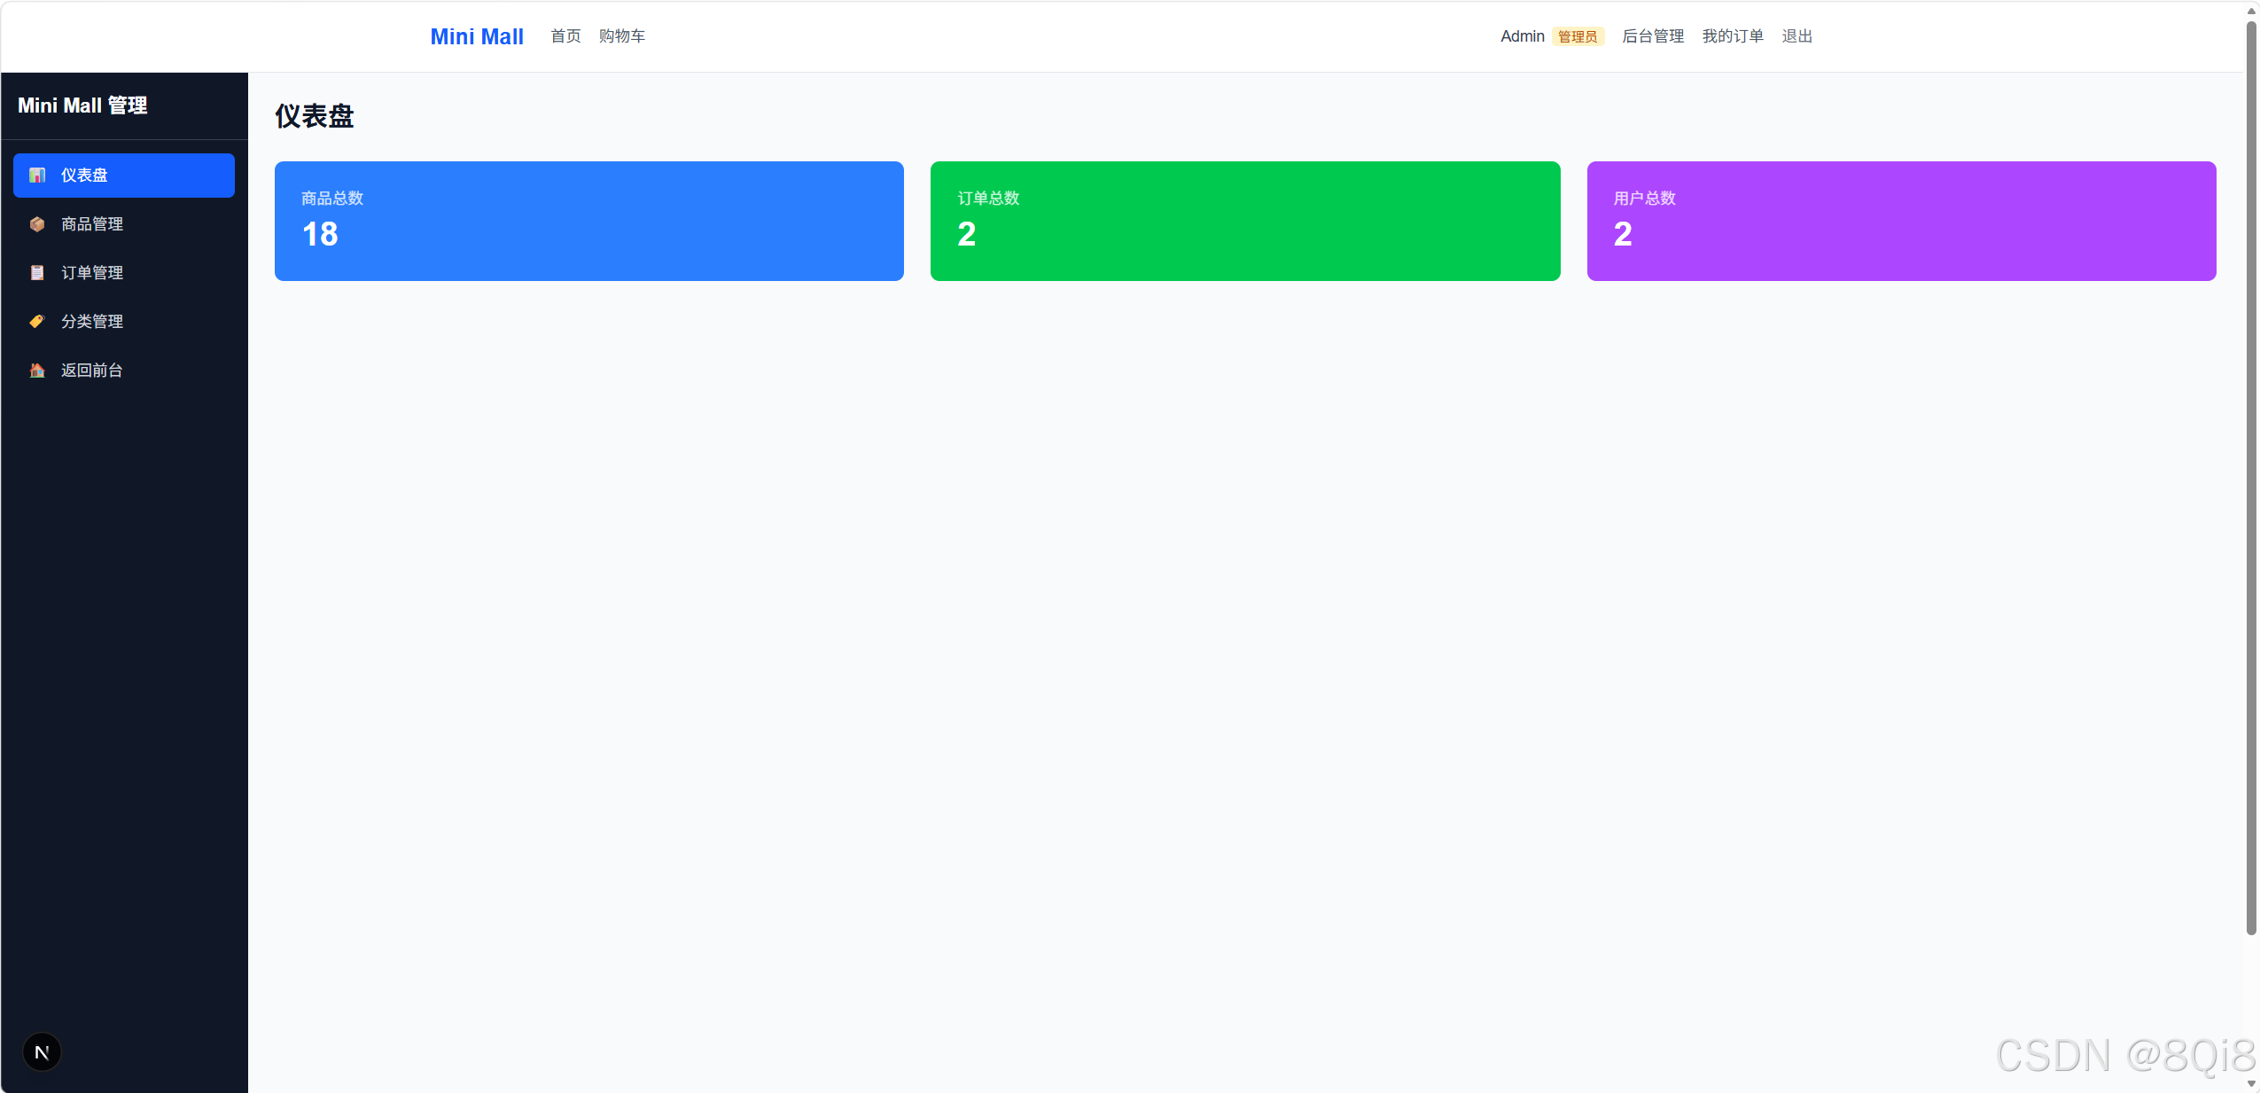Open 分类管理 sidebar entry
2260x1093 pixels.
click(x=124, y=322)
